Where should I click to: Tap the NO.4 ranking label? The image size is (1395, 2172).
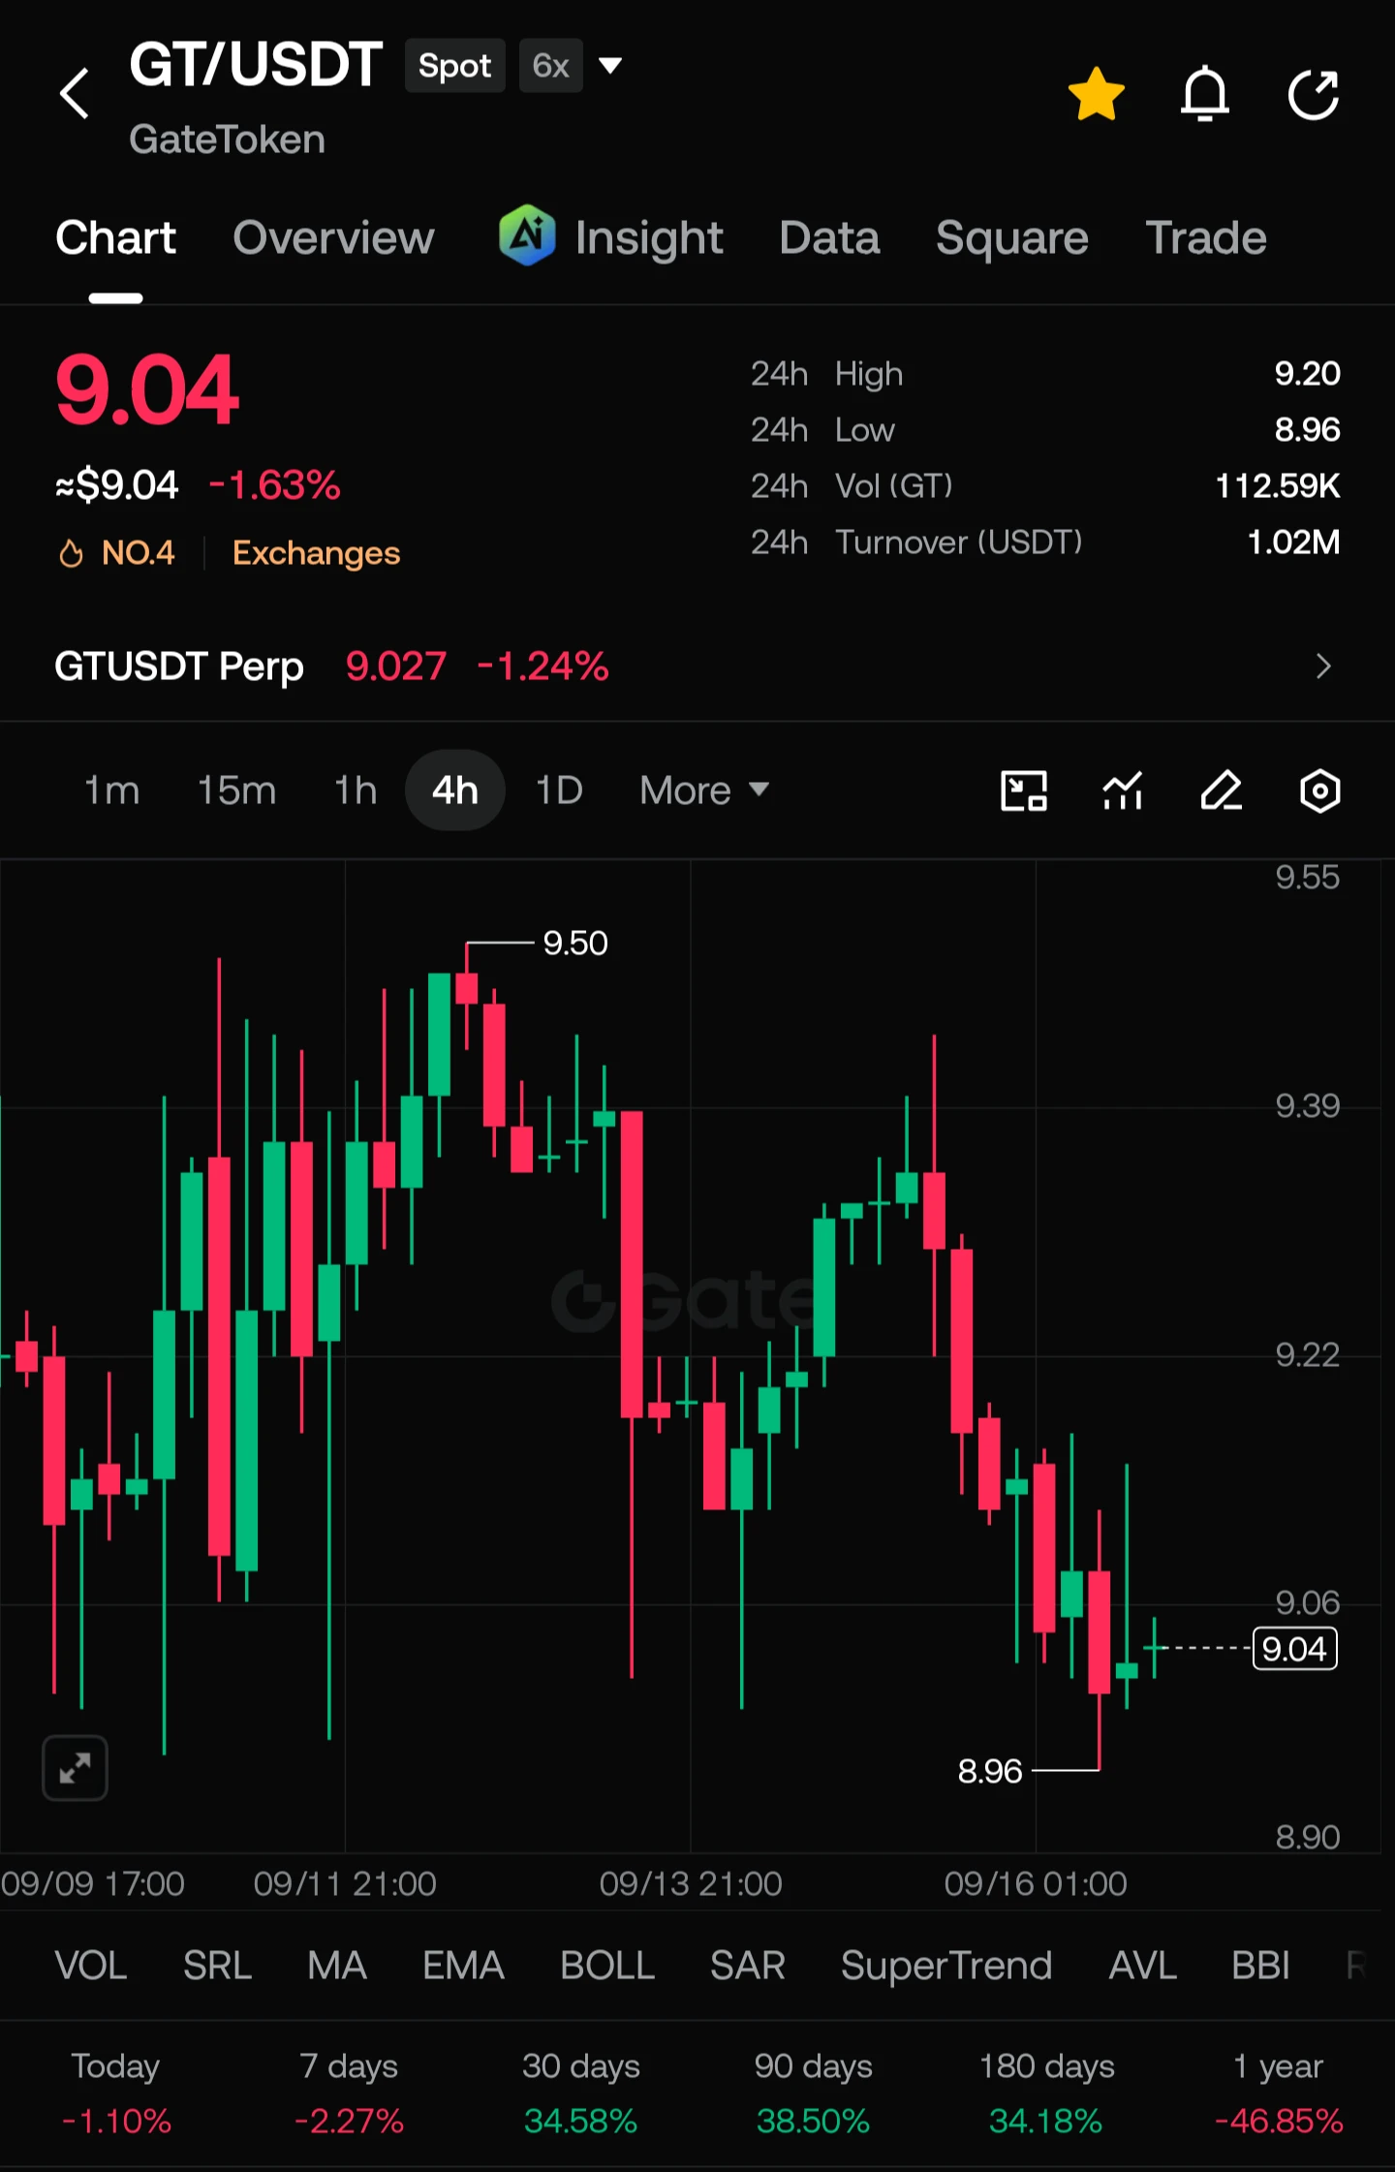(x=138, y=553)
